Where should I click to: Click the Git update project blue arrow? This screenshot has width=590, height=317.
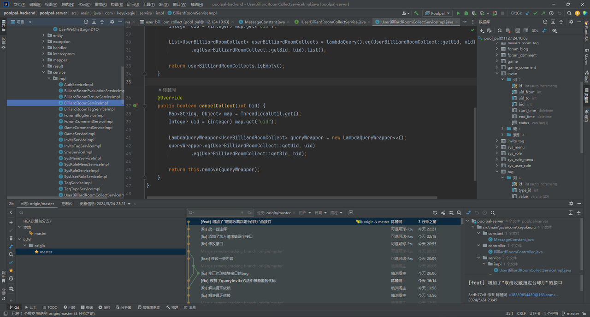[x=527, y=13]
